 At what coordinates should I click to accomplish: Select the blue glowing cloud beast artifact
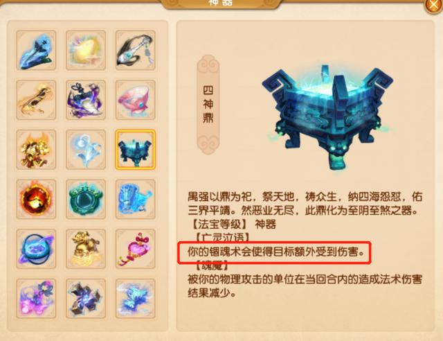(136, 298)
